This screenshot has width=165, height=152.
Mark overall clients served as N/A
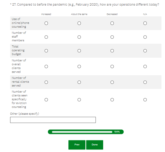(x=145, y=66)
